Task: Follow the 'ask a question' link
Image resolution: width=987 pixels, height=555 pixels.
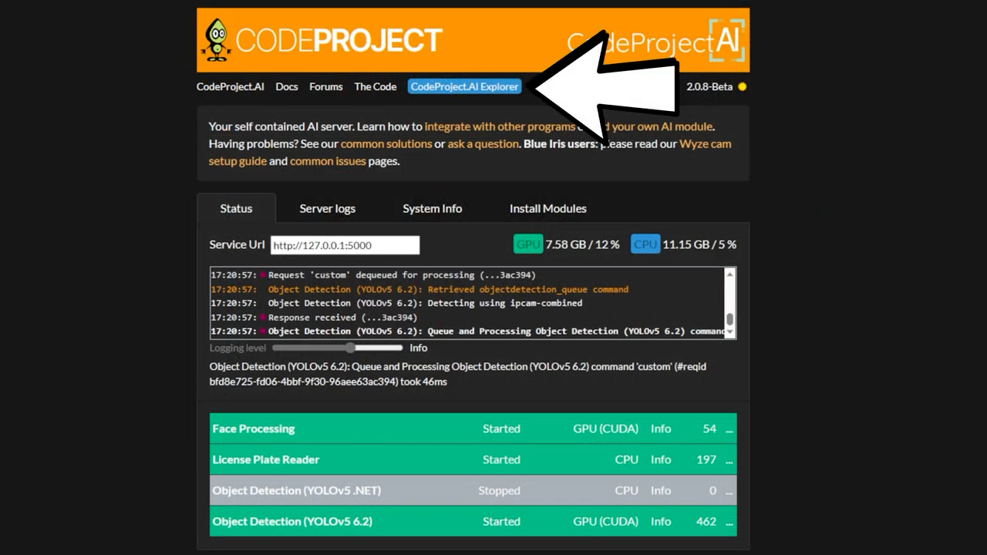Action: [x=483, y=143]
